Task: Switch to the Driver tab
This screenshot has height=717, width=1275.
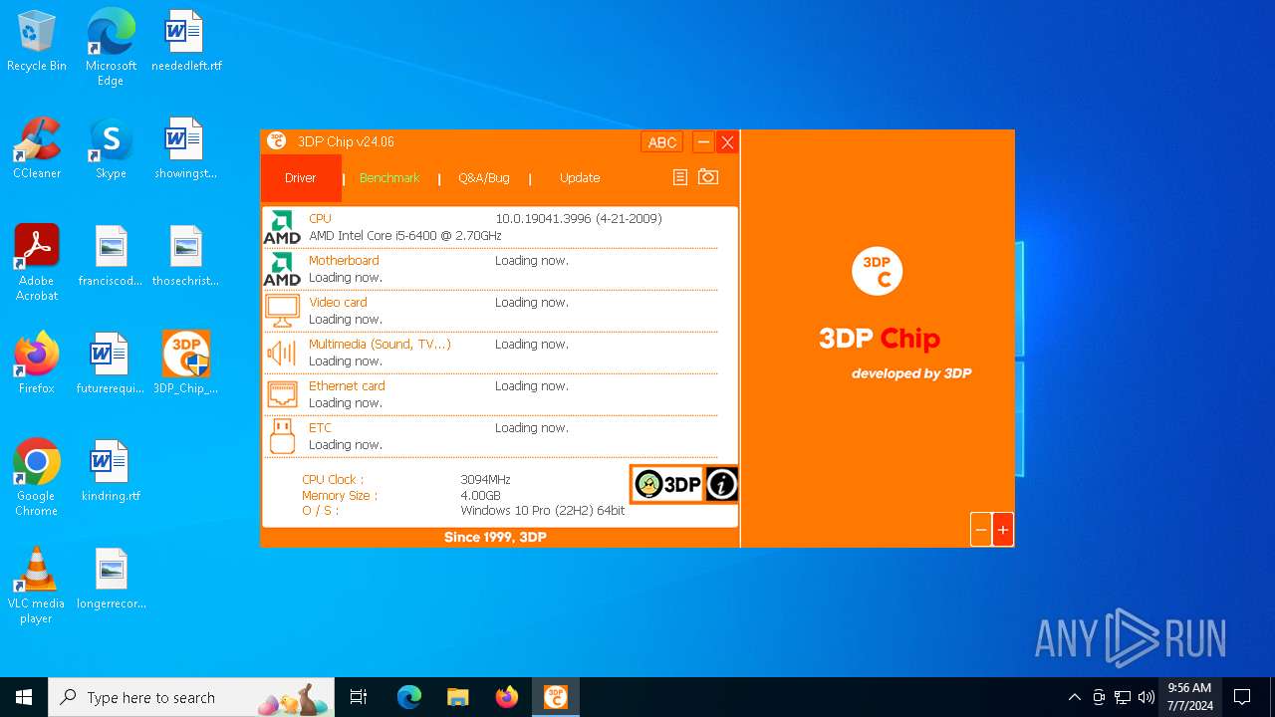Action: 301,178
